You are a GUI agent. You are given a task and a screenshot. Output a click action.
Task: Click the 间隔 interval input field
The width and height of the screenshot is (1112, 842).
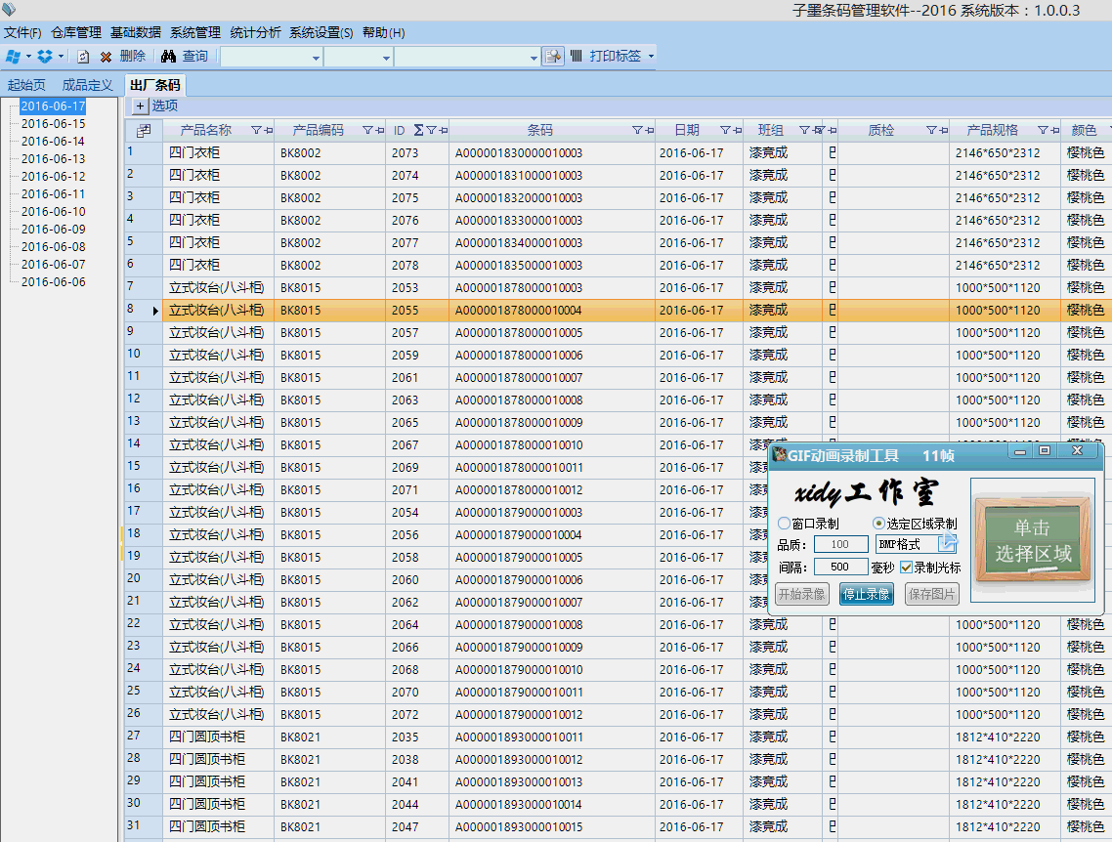click(x=839, y=568)
